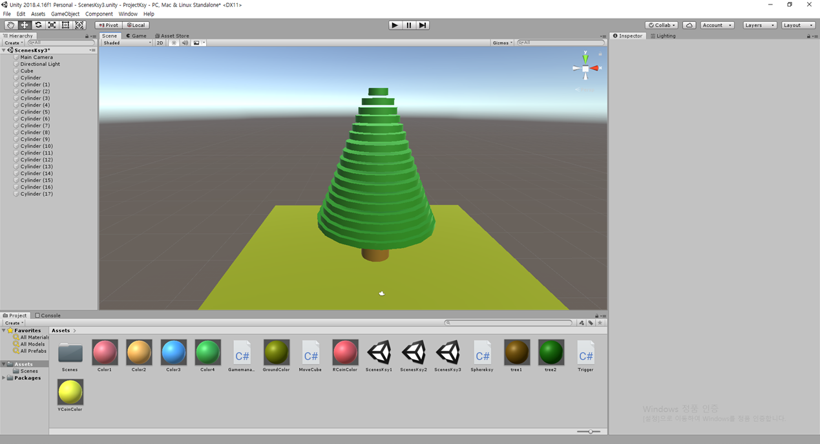
Task: Click the scene orientation gizmo green Y axis
Action: click(585, 58)
